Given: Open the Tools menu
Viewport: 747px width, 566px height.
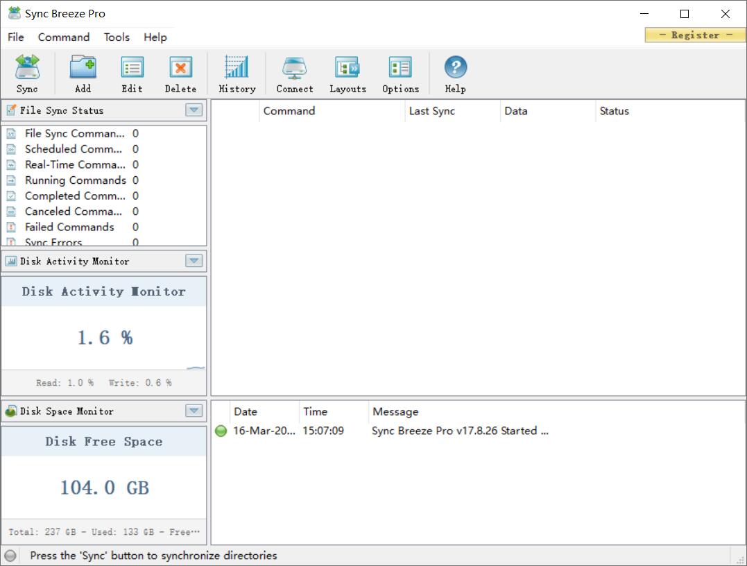Looking at the screenshot, I should tap(117, 37).
